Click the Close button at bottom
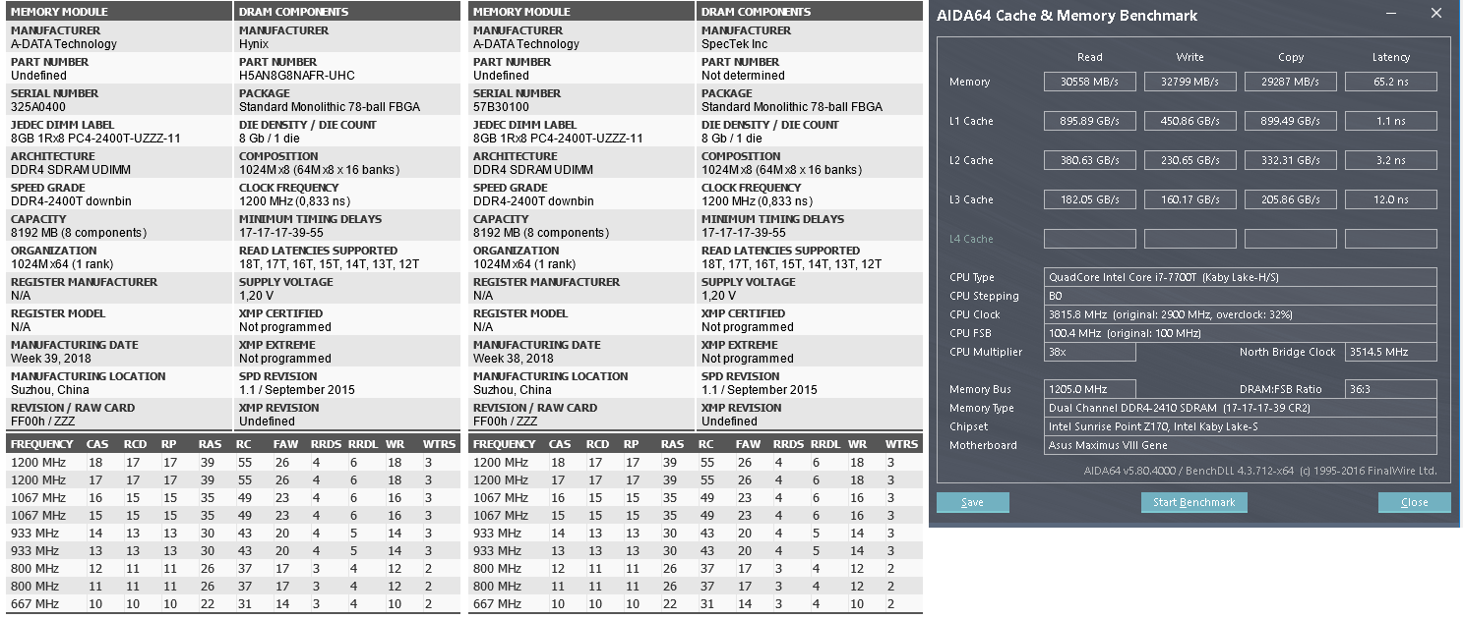This screenshot has height=619, width=1464. pyautogui.click(x=1415, y=502)
